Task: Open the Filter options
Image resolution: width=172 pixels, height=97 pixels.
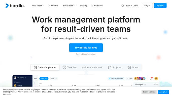Action: (129, 79)
